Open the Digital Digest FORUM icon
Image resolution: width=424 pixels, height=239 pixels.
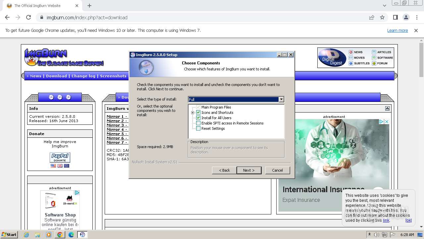point(374,63)
